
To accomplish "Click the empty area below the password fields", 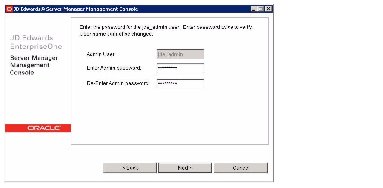I will (169, 116).
